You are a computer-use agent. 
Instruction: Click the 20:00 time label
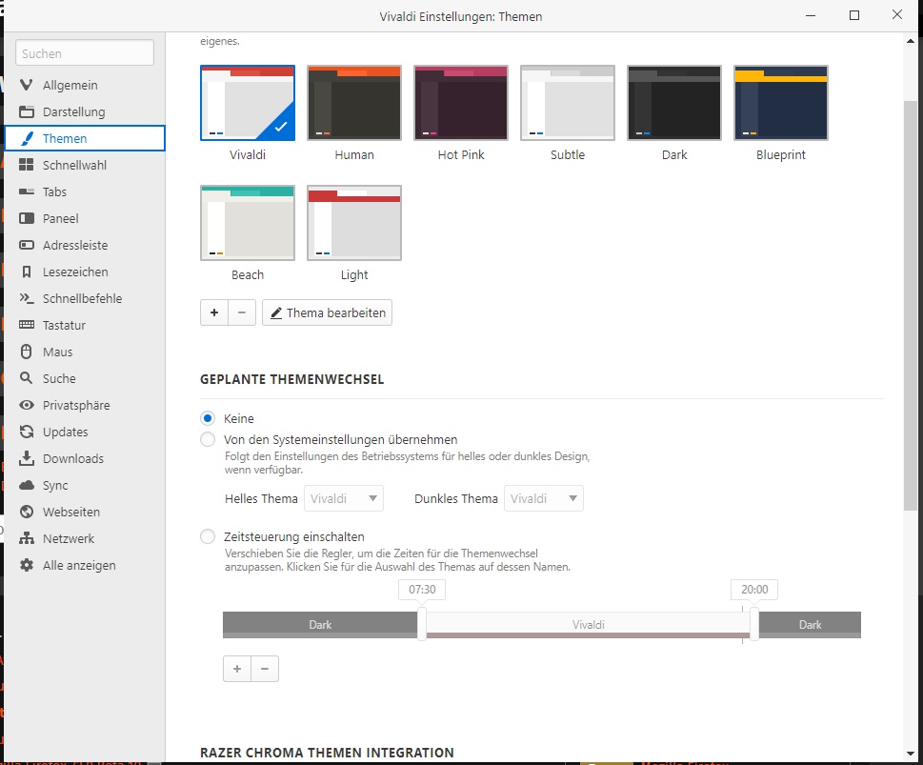point(754,590)
